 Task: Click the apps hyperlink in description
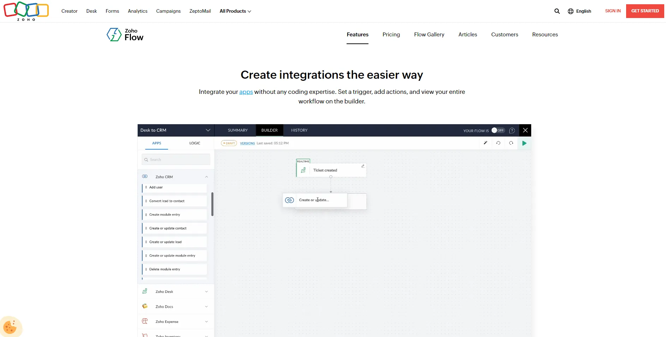(246, 92)
